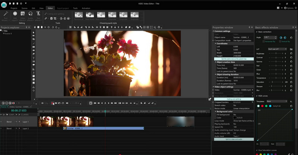Screen dimensions: 298x155
Task: Collapse the Basic correction section
Action: coord(257,32)
